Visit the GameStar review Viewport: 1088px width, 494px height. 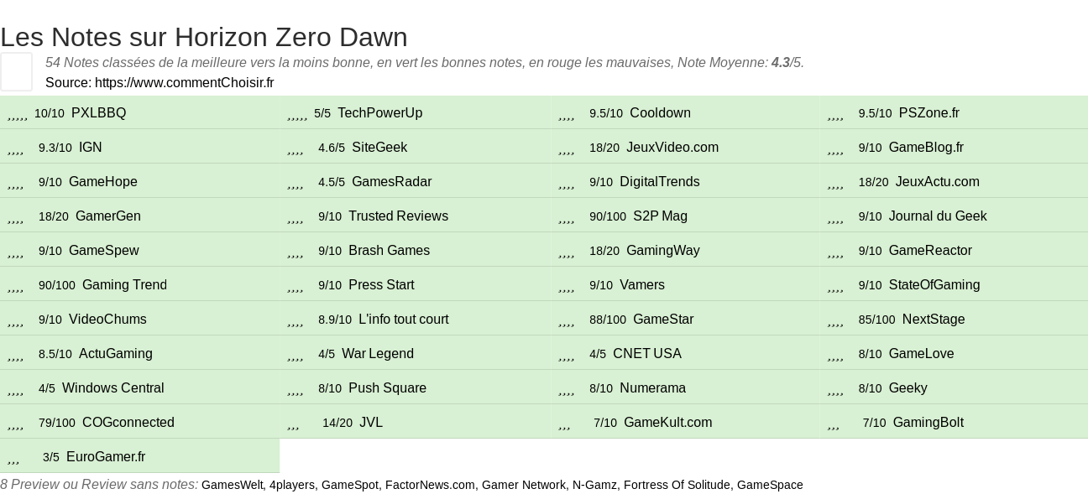(663, 320)
